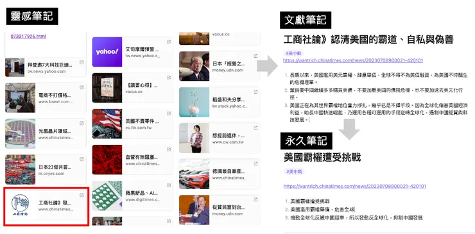This screenshot has height=234, width=475.
Task: Open external link icon on 蘋果新品、AI card
Action: tap(169, 185)
